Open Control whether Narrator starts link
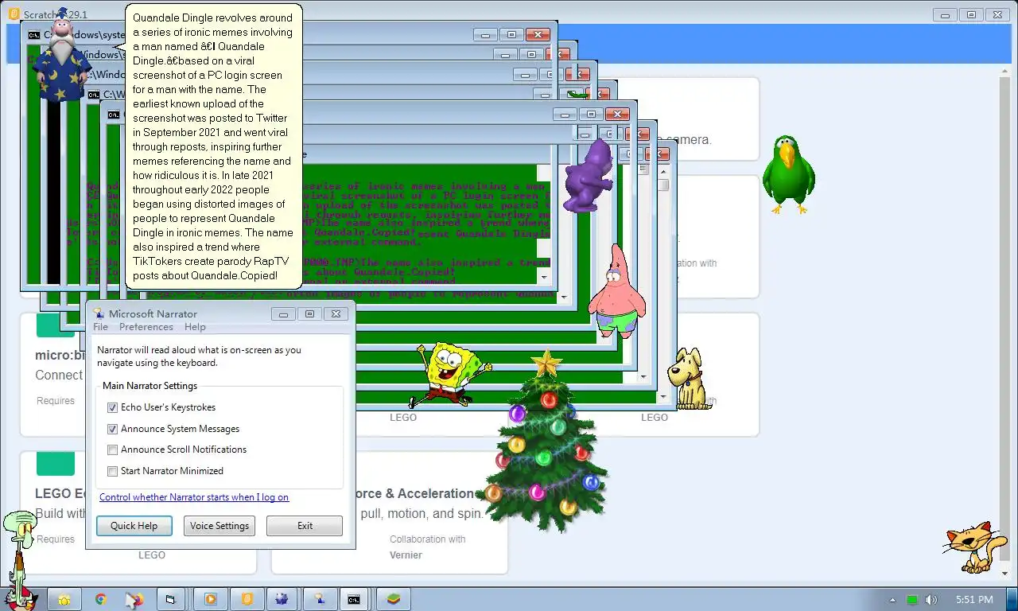1018x611 pixels. coord(194,497)
